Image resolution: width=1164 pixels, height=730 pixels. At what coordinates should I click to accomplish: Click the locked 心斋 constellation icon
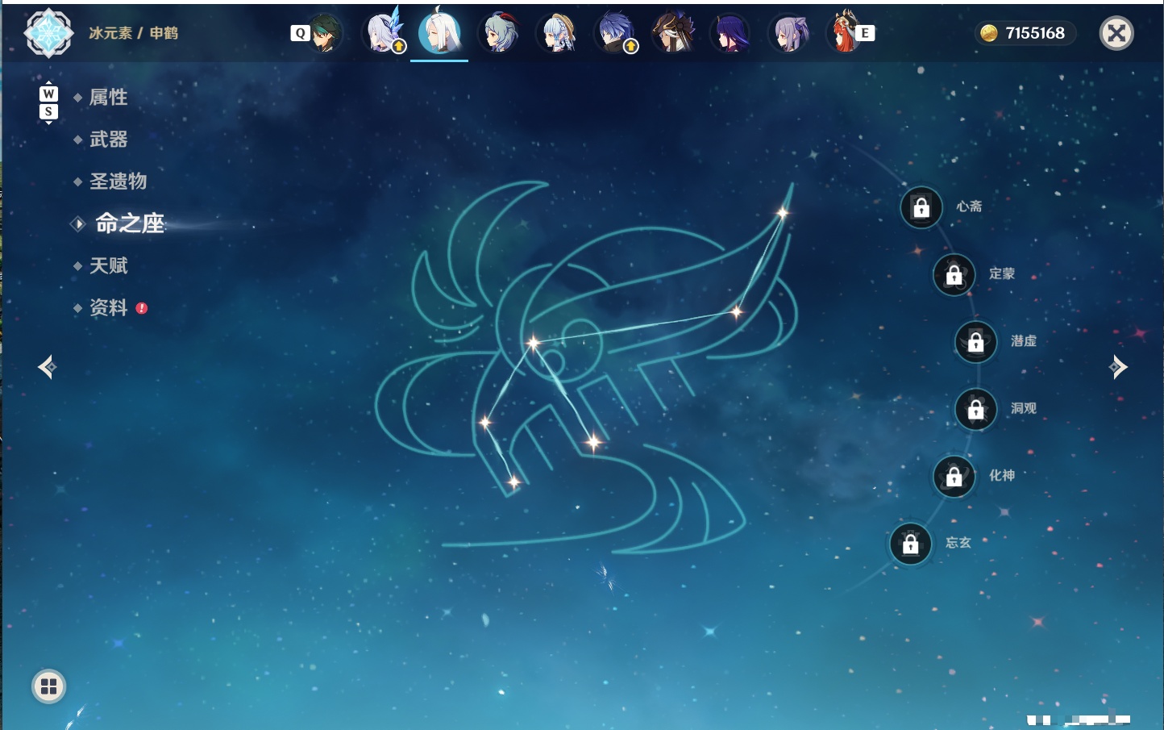point(921,207)
